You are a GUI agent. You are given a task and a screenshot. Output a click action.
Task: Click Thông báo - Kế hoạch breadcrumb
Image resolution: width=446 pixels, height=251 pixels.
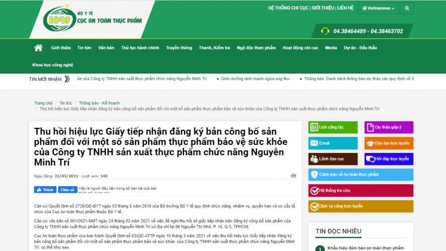99,103
